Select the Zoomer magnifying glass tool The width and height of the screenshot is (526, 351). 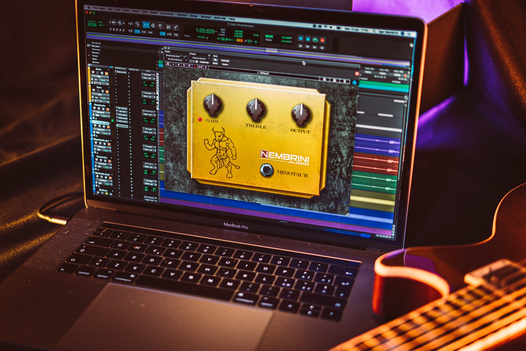pos(138,24)
